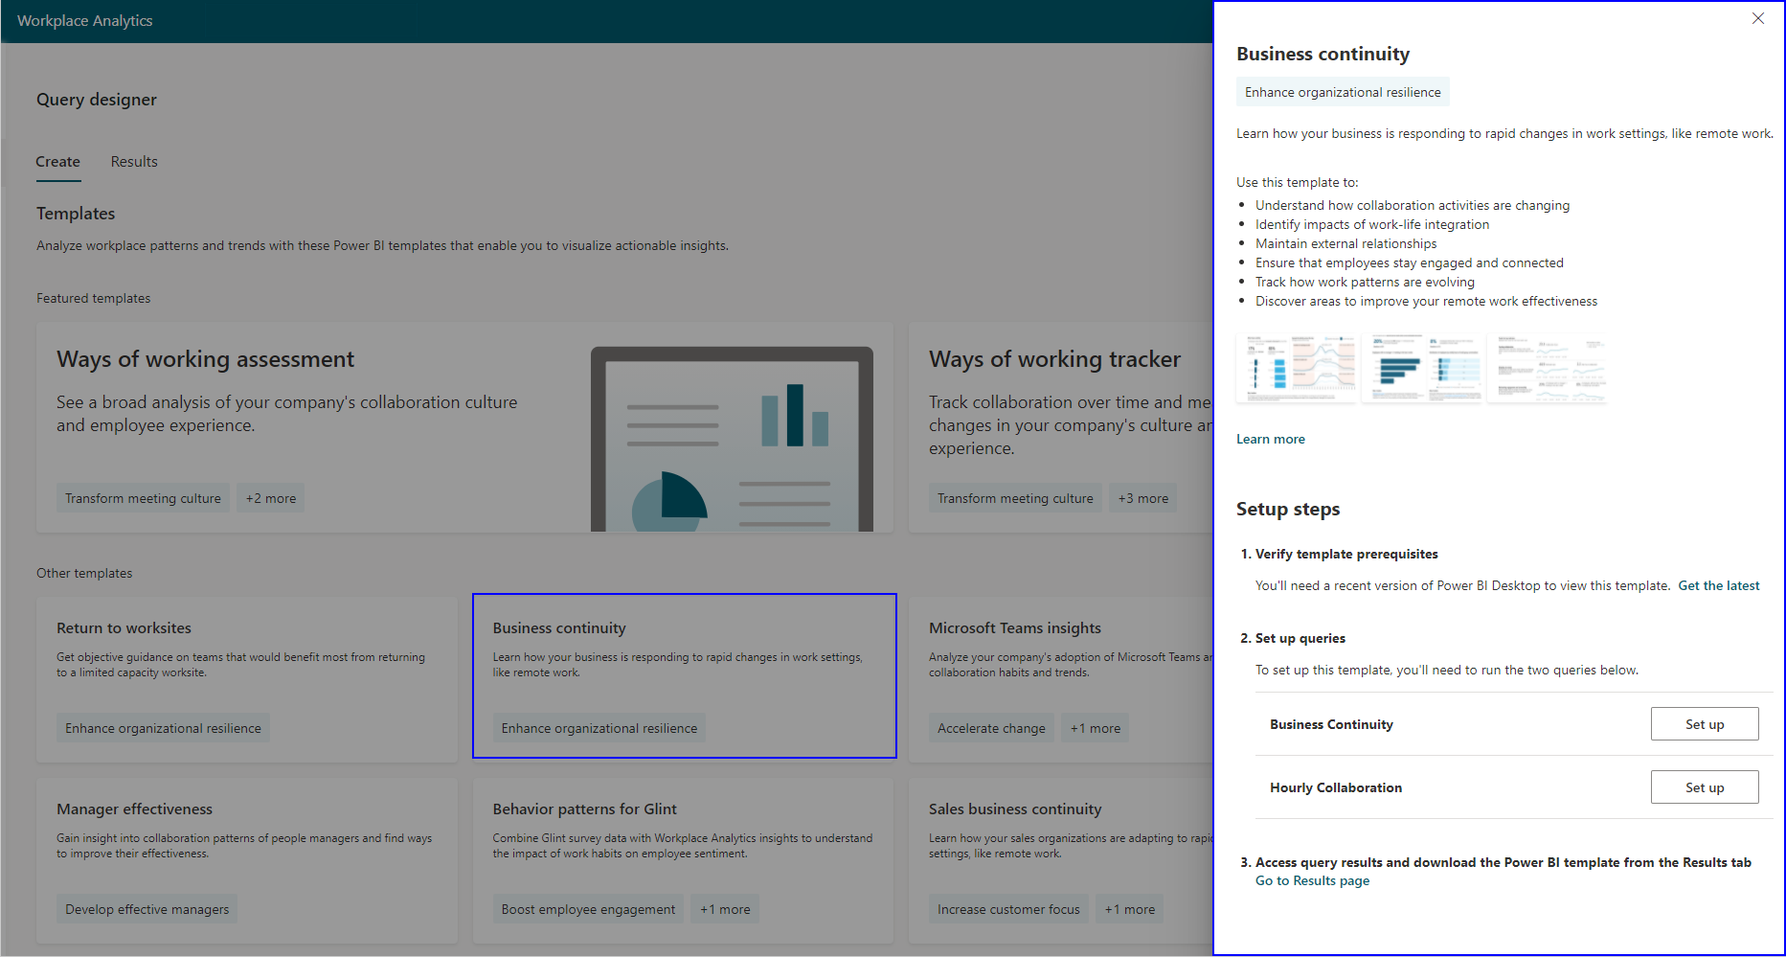Click Enhance organizational resilience tag on Business continuity card

tap(599, 728)
